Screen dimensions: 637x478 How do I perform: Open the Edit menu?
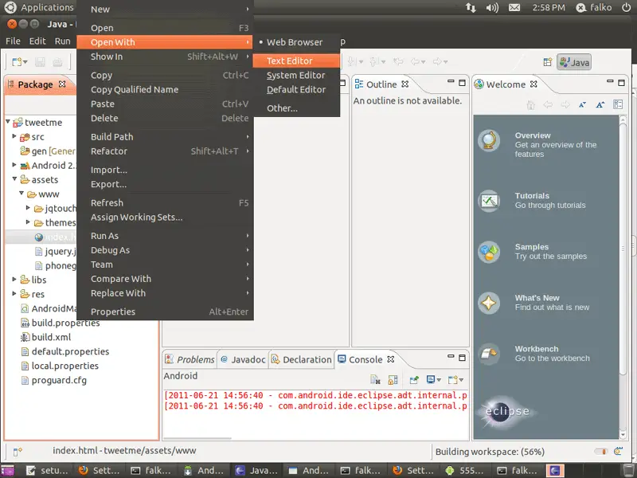click(x=37, y=41)
